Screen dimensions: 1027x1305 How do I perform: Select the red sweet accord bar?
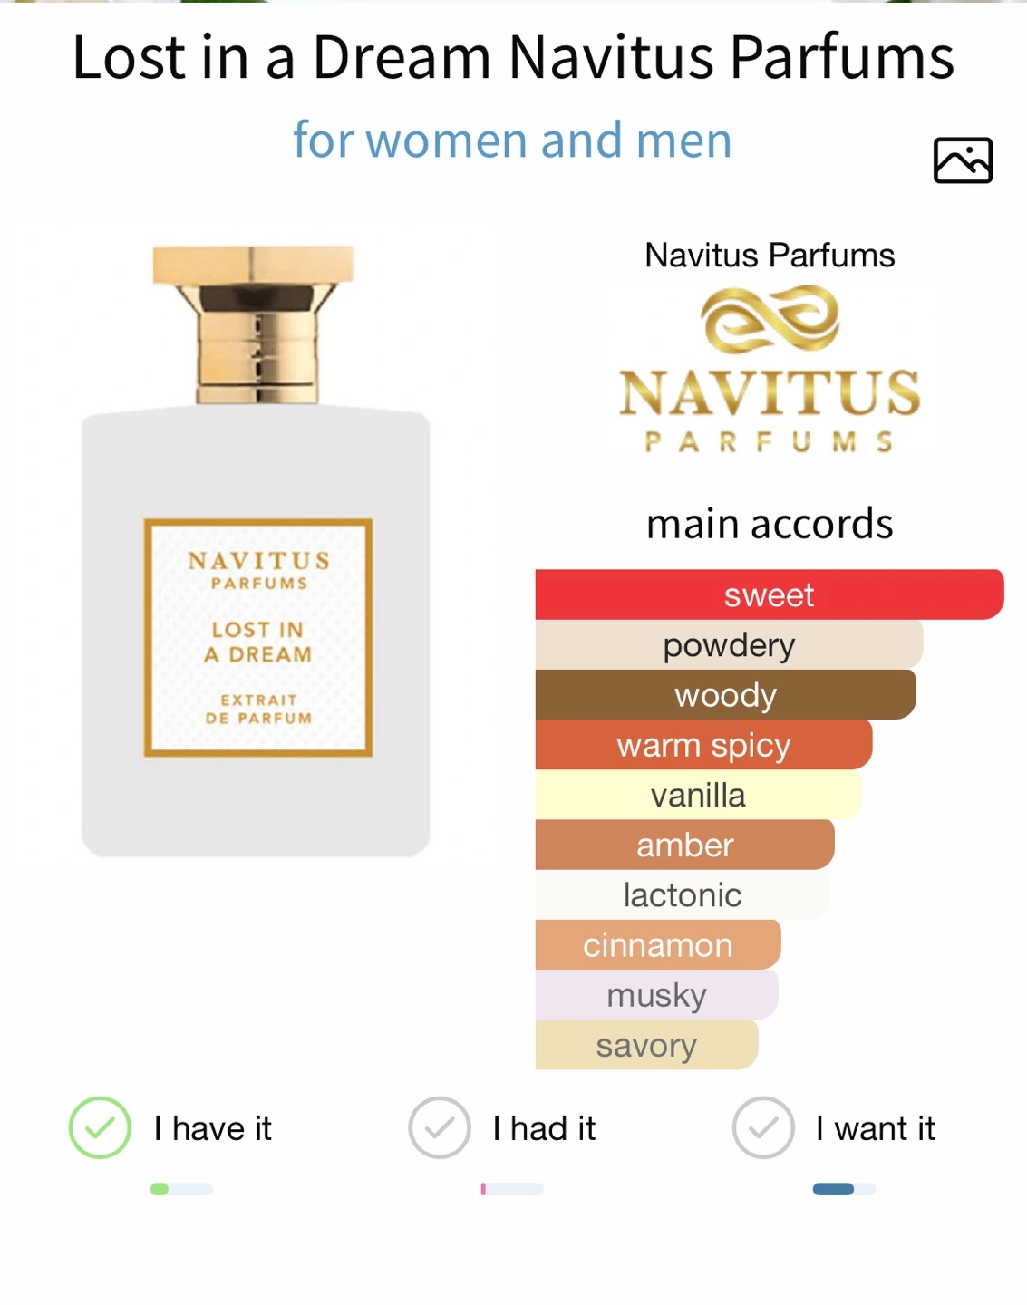(x=770, y=594)
